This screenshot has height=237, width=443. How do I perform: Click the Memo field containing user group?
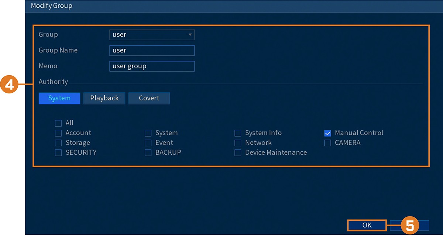152,66
